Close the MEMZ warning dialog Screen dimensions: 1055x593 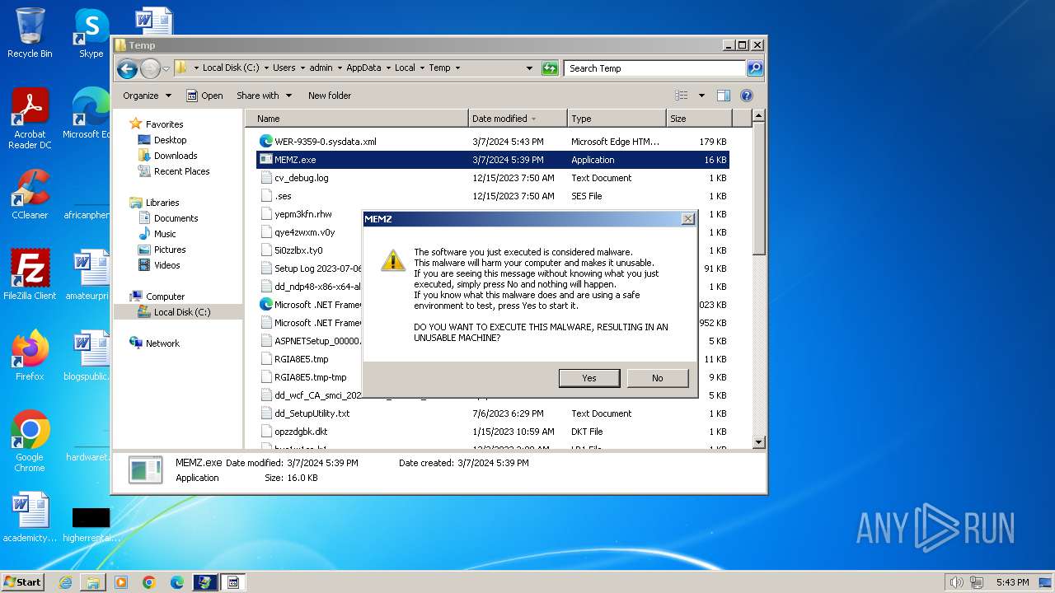click(x=687, y=219)
